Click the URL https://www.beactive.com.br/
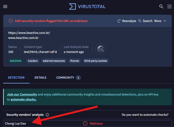 29,33
